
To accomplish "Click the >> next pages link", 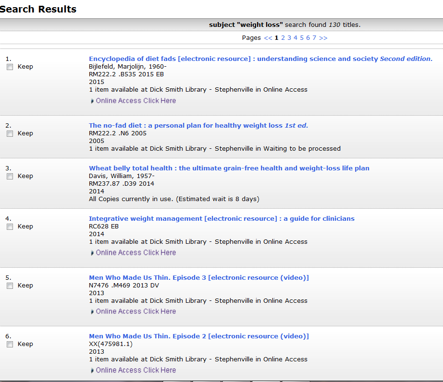I will coord(323,38).
